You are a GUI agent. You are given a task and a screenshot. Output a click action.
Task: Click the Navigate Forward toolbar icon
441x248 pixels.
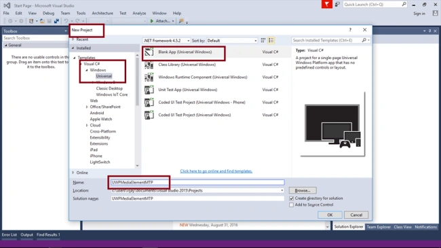tap(21, 21)
